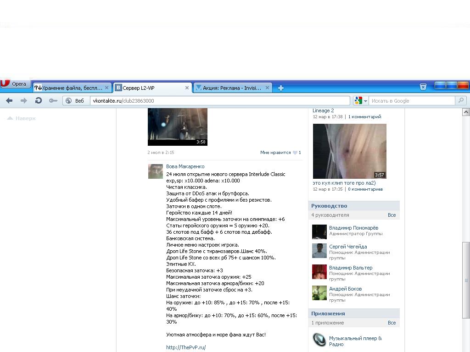
Task: Click Андрей Боков's avatar
Action: [x=319, y=293]
